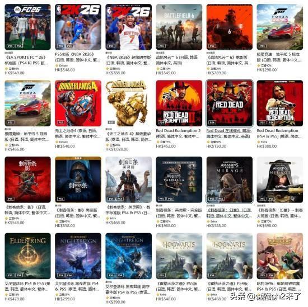This screenshot has width=308, height=307.
Task: Open the Harry Potter Quidditch Champions cover
Action: (x=280, y=256)
